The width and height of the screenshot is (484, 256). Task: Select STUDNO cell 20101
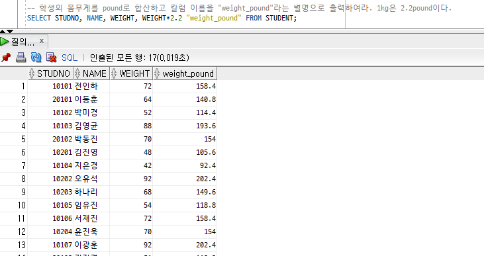(x=50, y=99)
